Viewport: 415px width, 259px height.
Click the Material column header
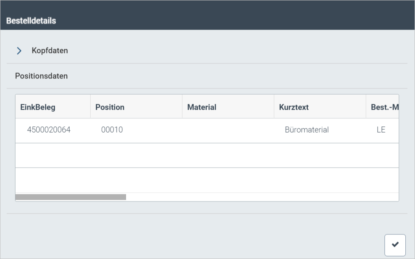click(202, 107)
